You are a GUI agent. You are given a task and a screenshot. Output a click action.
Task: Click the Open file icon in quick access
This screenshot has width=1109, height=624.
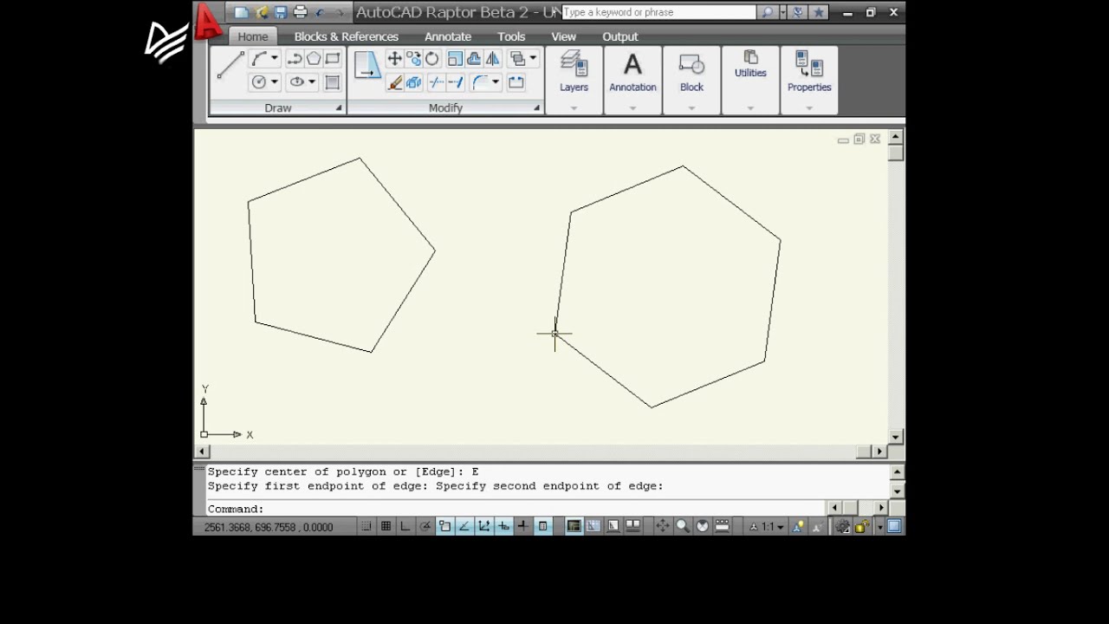[262, 12]
